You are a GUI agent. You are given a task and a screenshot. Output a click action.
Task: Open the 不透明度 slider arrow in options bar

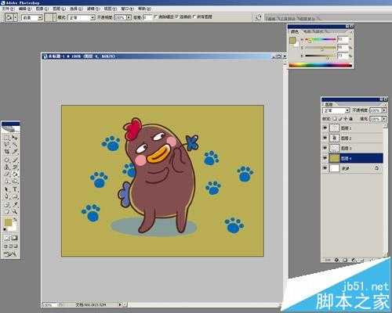pos(129,18)
